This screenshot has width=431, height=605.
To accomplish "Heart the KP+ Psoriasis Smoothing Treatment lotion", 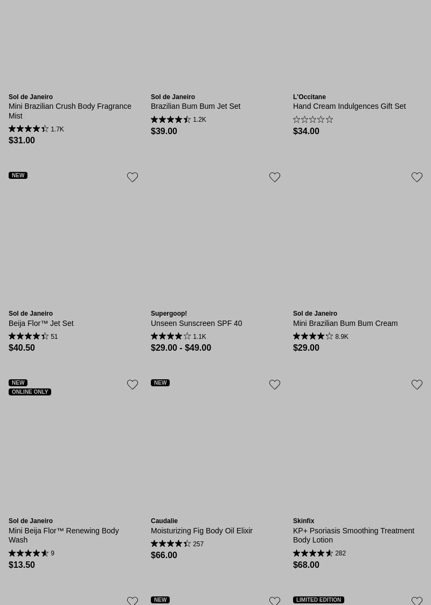I will 417,385.
